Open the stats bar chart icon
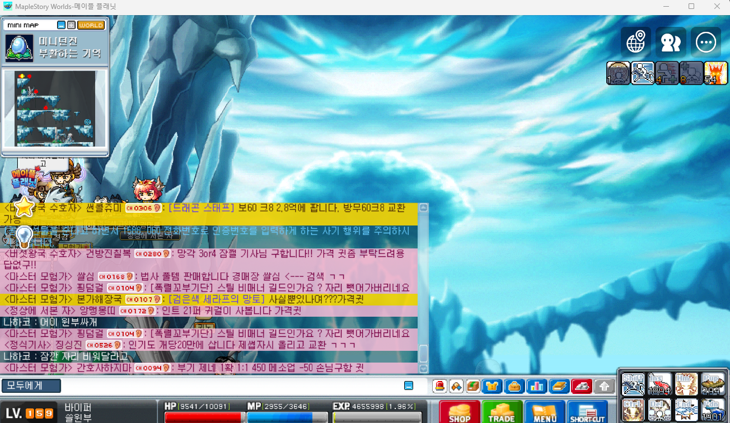 pyautogui.click(x=537, y=386)
